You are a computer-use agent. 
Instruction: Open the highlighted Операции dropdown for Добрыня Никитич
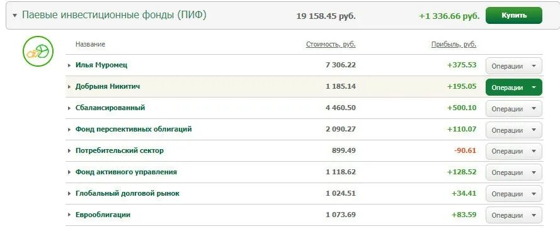(513, 87)
